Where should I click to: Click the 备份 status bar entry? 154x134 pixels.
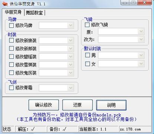pyautogui.click(x=62, y=129)
